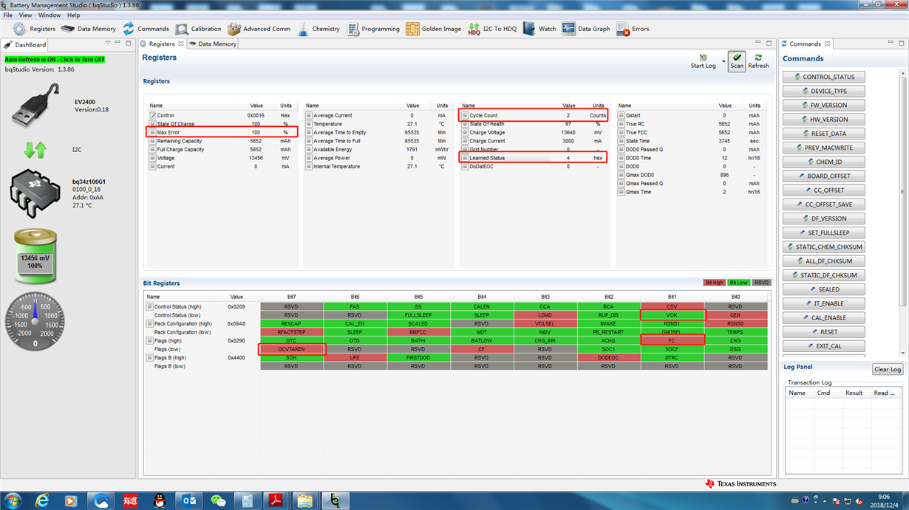
Task: Open the Data Graph tool
Action: point(586,29)
